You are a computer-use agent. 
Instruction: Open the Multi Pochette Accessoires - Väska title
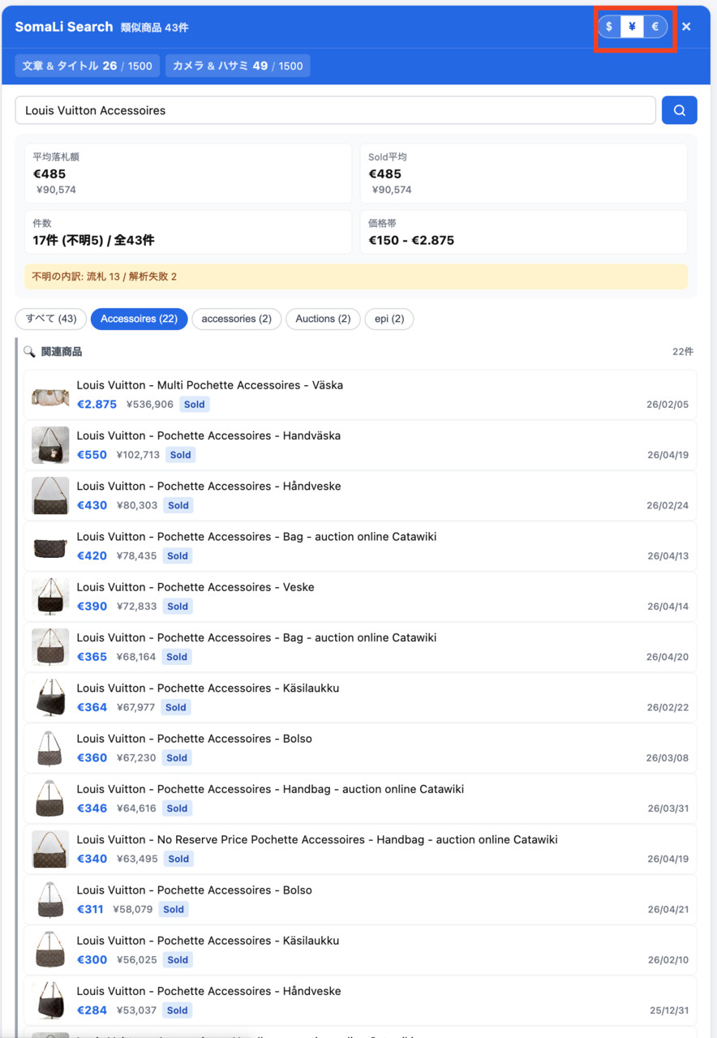(210, 385)
